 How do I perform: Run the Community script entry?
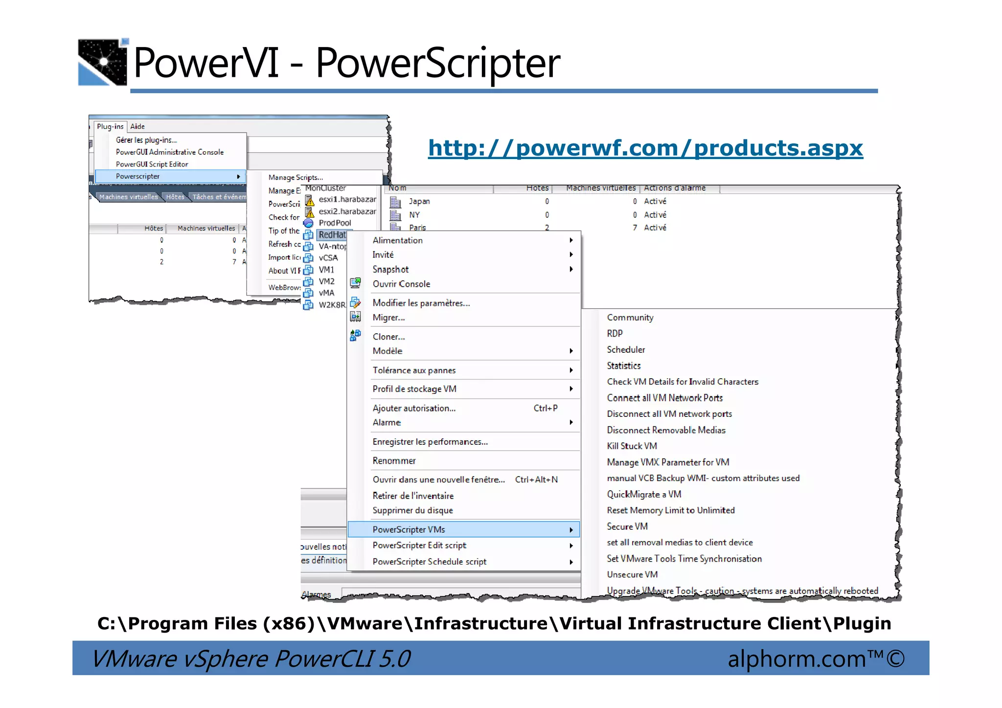[630, 318]
